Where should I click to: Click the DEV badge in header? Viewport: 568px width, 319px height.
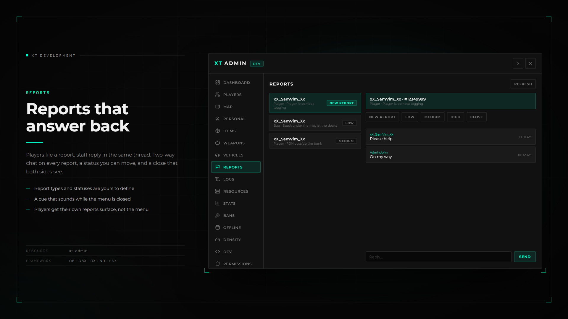(256, 64)
